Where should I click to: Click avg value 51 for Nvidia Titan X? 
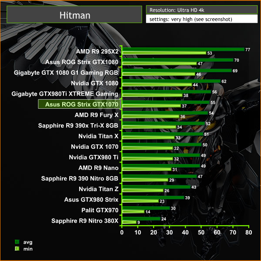(206, 134)
